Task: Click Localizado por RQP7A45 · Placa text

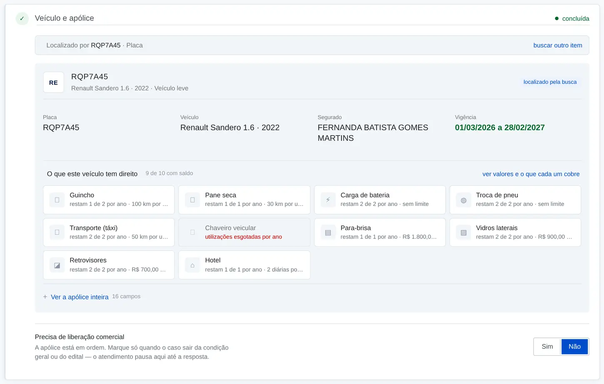Action: [95, 45]
